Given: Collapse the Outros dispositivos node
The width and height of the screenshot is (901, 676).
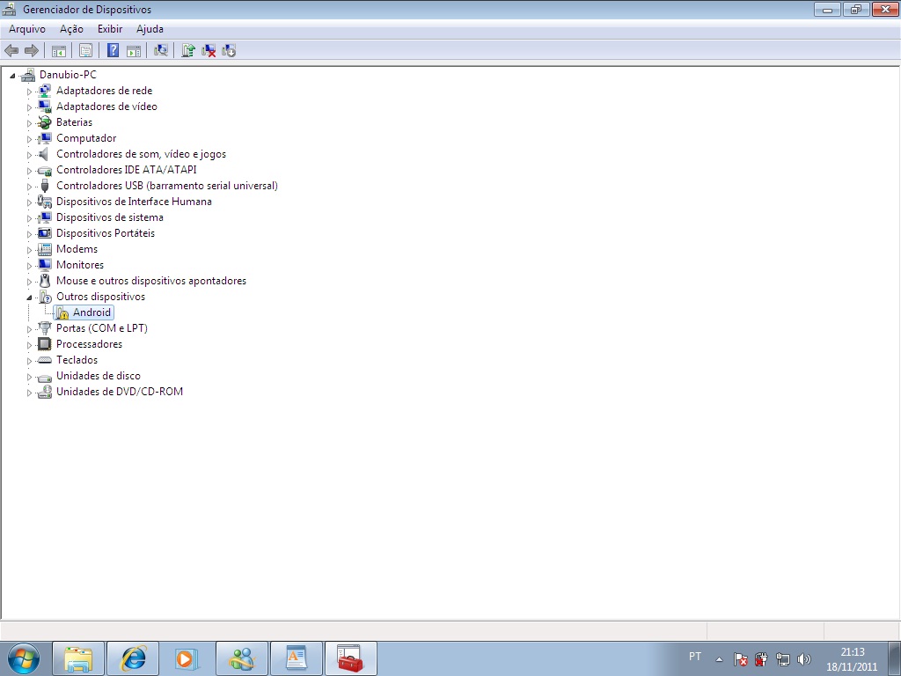Looking at the screenshot, I should (29, 298).
